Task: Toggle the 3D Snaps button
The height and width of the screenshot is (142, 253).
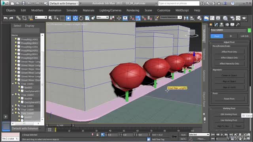Action: pyautogui.click(x=132, y=18)
